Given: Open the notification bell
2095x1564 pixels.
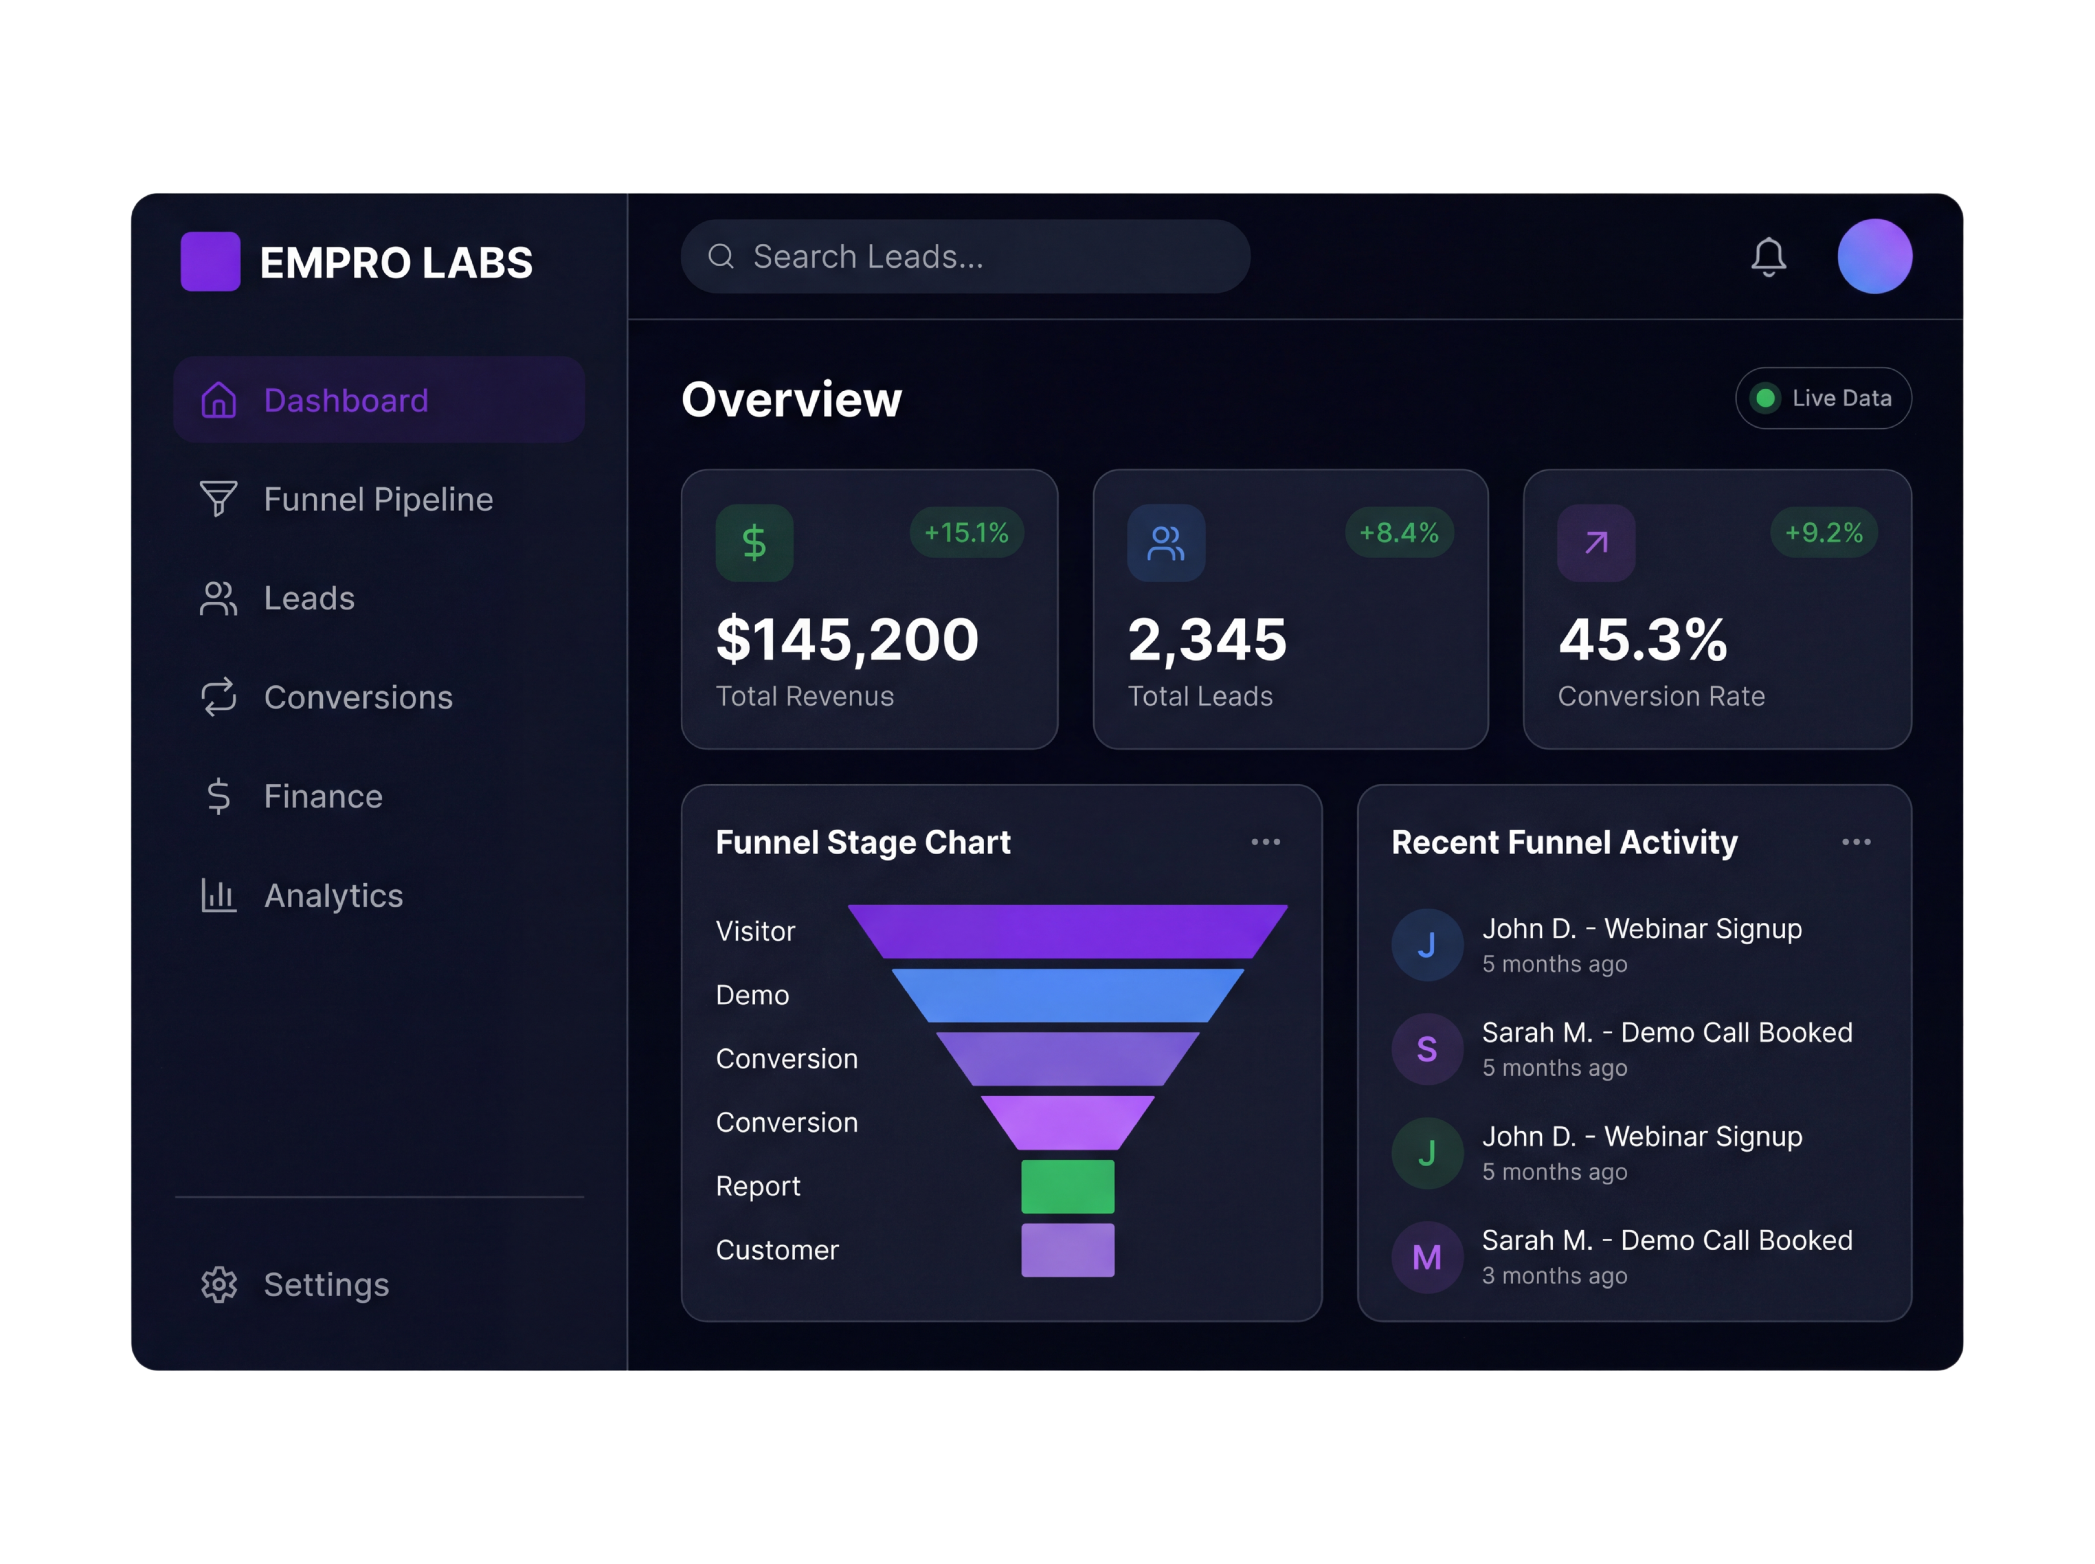Looking at the screenshot, I should click(x=1769, y=256).
